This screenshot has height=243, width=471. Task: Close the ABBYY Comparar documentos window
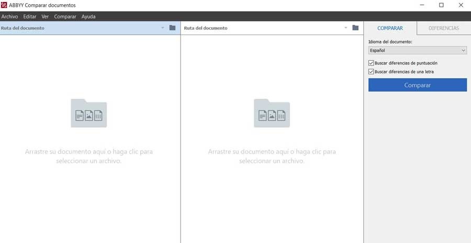click(461, 5)
